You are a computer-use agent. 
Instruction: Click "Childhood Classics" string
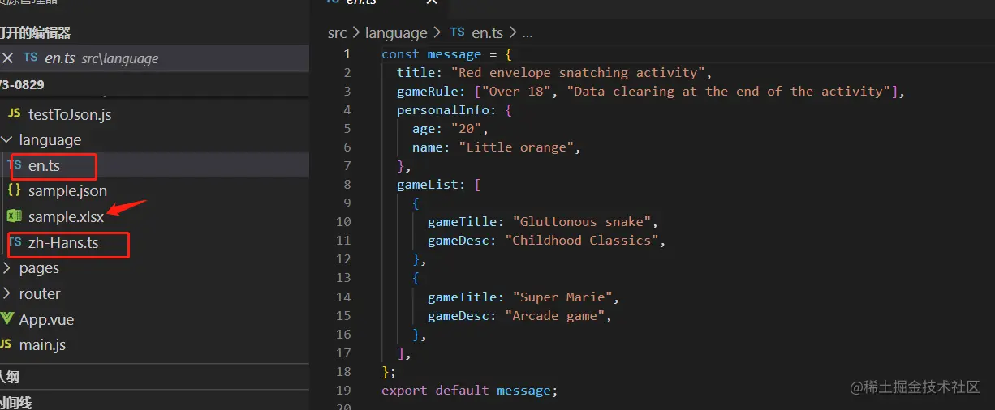pyautogui.click(x=581, y=241)
